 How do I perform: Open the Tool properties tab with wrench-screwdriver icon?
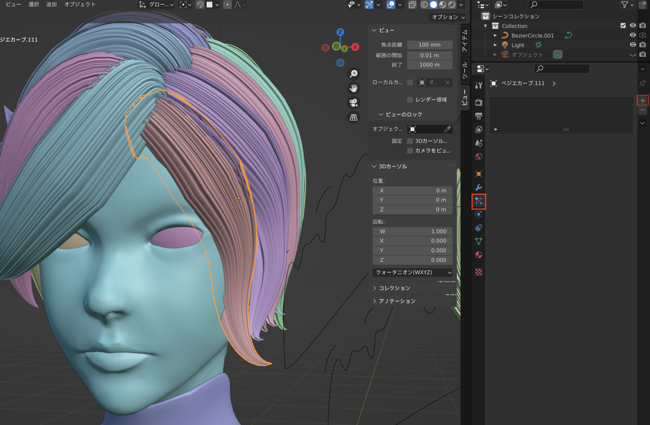(478, 86)
